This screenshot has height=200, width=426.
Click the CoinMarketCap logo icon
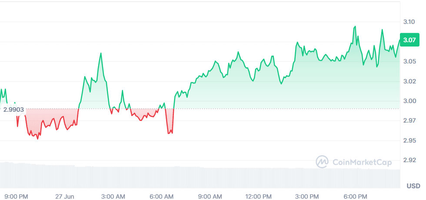tap(322, 162)
